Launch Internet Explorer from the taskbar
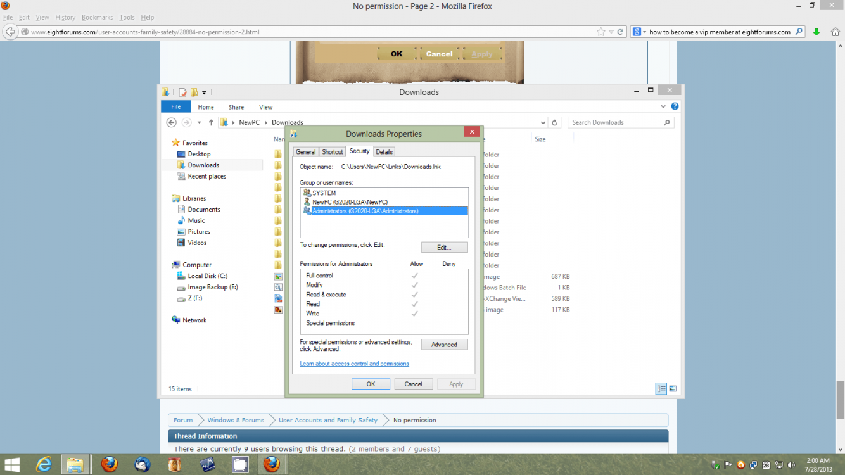Viewport: 845px width, 475px height. point(44,465)
